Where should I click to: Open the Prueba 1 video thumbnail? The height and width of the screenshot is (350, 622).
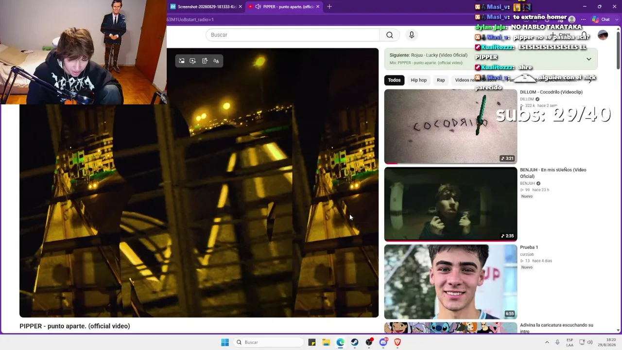coord(450,282)
